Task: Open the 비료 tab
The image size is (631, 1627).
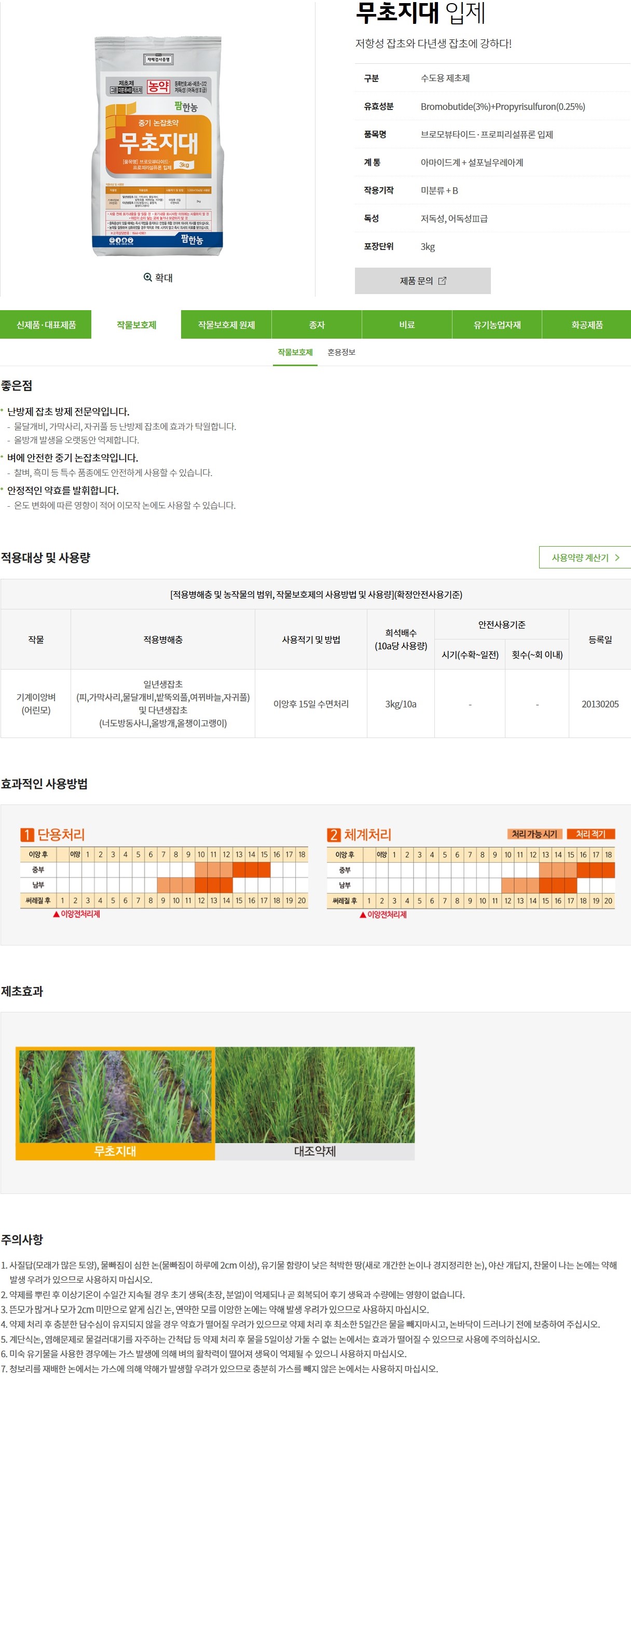Action: (x=407, y=325)
